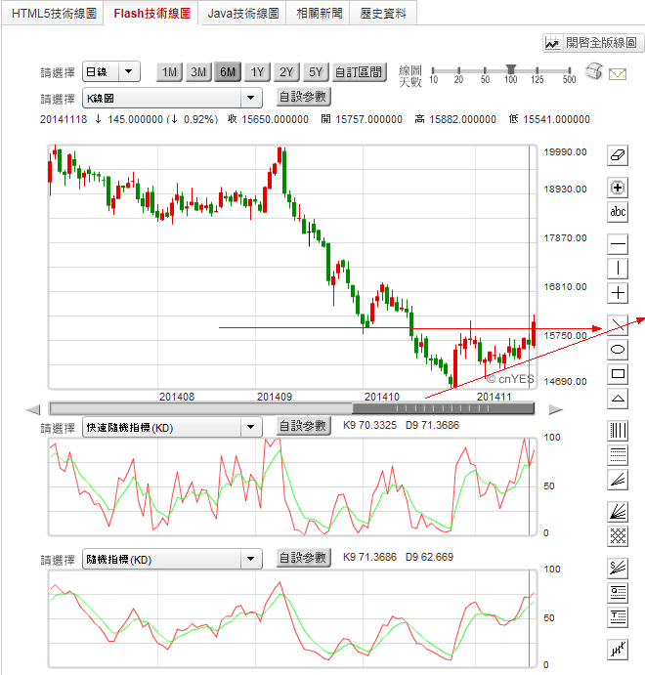Switch to the Flash技術線圖 tab

point(152,14)
